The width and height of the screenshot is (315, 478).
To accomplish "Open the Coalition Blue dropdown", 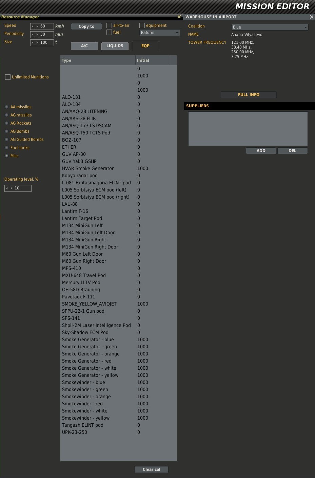I will [270, 27].
